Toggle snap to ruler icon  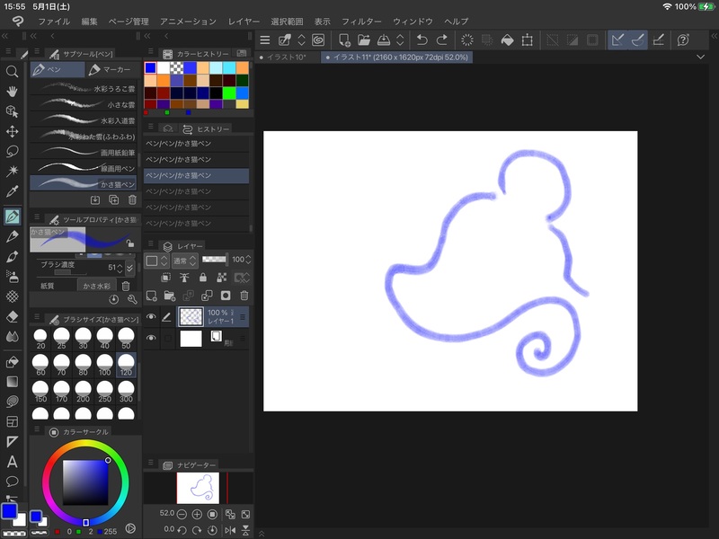click(x=617, y=40)
